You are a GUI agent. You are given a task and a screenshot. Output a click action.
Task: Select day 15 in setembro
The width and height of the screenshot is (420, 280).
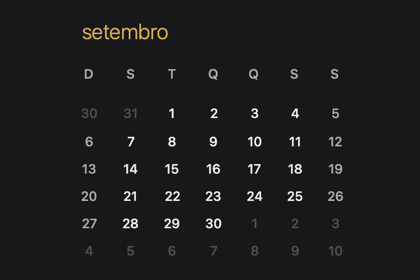pos(172,169)
